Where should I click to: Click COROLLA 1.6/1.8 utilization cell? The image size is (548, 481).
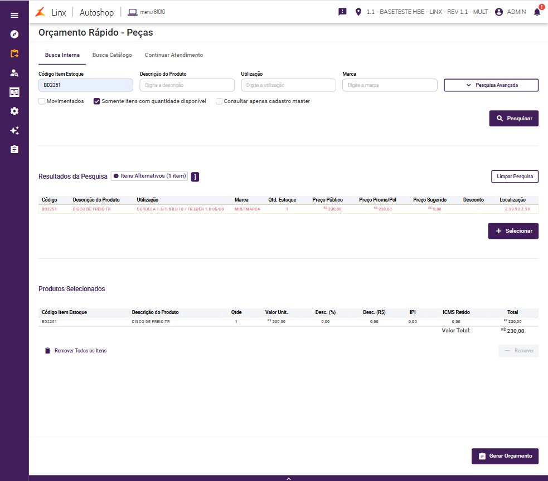coord(180,209)
